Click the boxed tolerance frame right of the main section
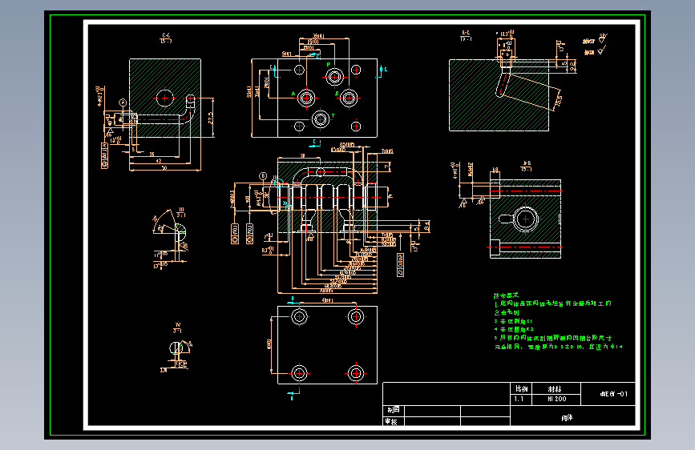 tap(400, 265)
